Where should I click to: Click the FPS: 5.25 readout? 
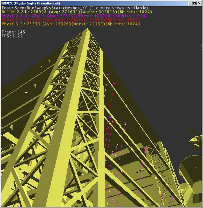[12, 36]
